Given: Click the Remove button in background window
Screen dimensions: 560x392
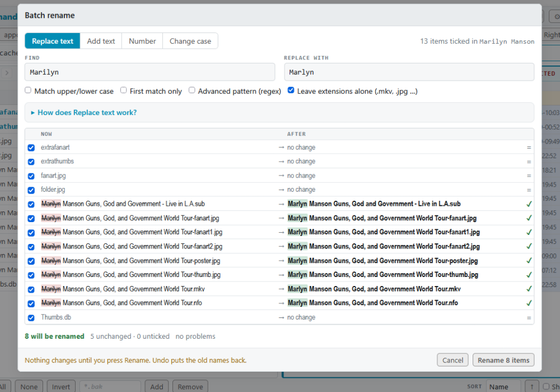Looking at the screenshot, I should point(190,386).
